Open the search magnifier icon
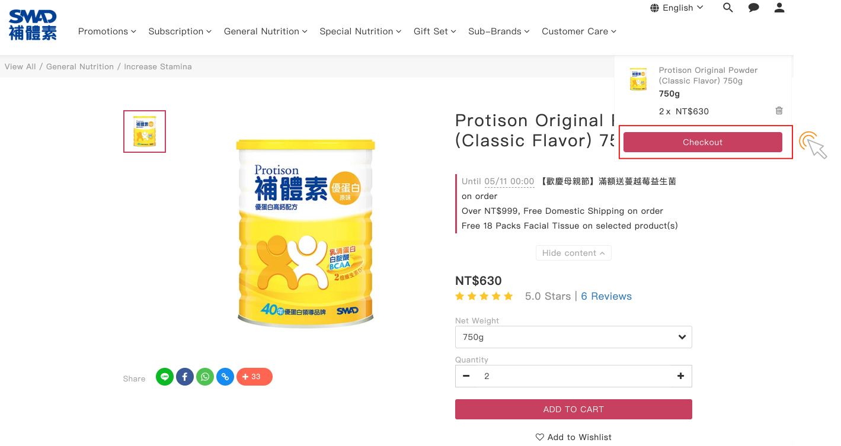Screen dimensions: 841x446 pyautogui.click(x=728, y=8)
